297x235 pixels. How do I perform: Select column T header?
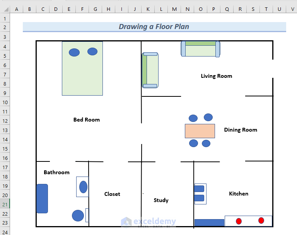pyautogui.click(x=266, y=9)
